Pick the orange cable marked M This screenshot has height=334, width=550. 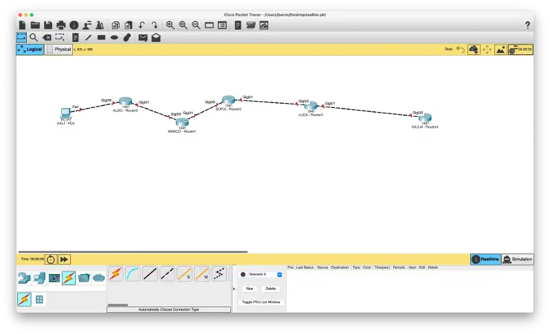click(201, 274)
